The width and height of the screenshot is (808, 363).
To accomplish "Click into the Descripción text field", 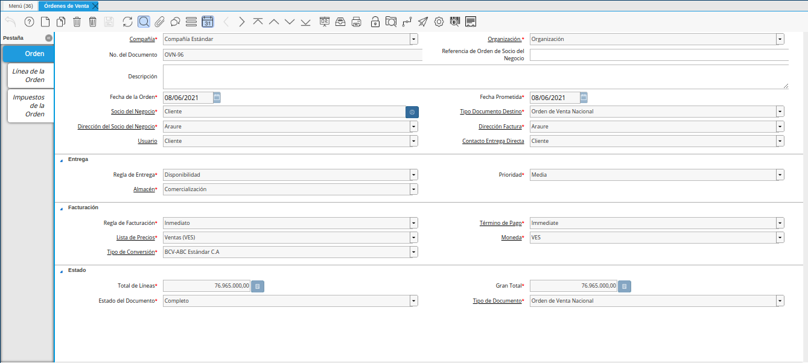I will click(475, 77).
